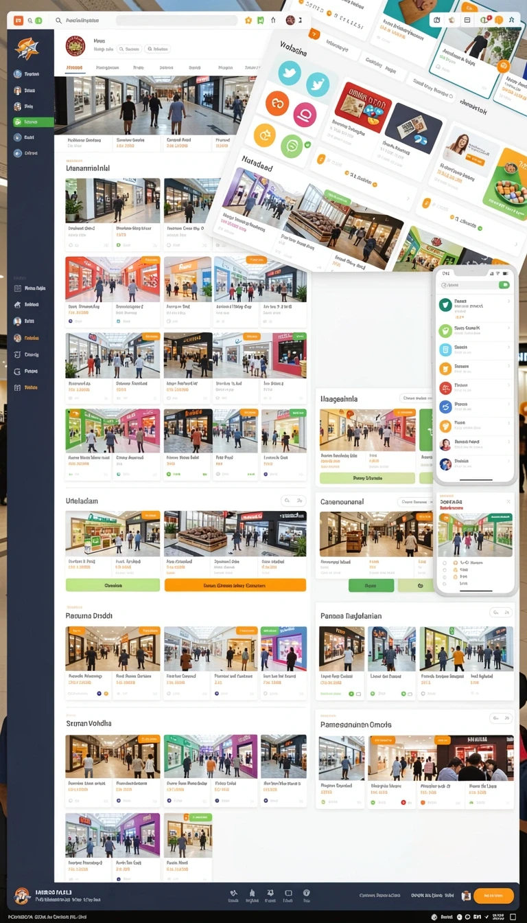Screen dimensions: 527x923
Task: Select the second radio button under phone mall photo
Action: (x=445, y=569)
